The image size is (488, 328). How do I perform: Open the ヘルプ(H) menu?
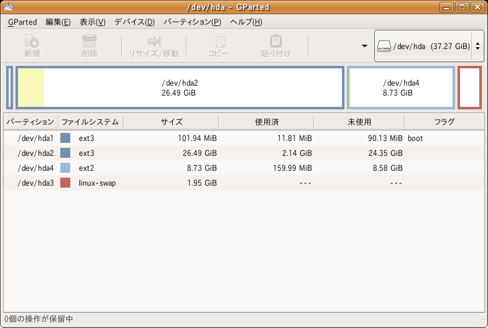point(246,22)
